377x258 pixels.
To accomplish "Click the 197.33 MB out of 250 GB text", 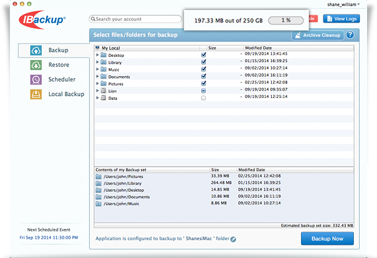I will click(228, 21).
